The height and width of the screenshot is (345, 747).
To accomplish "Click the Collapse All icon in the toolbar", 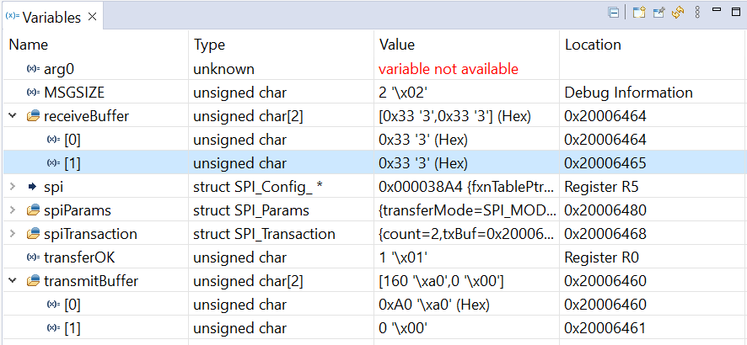I will pyautogui.click(x=614, y=13).
